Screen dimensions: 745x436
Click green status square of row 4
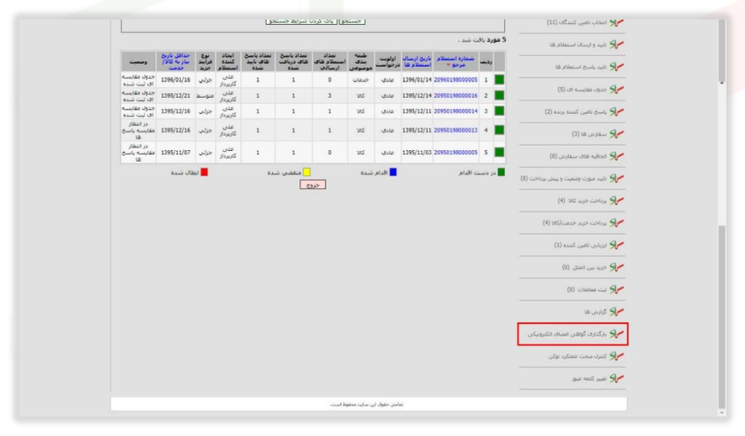(500, 130)
